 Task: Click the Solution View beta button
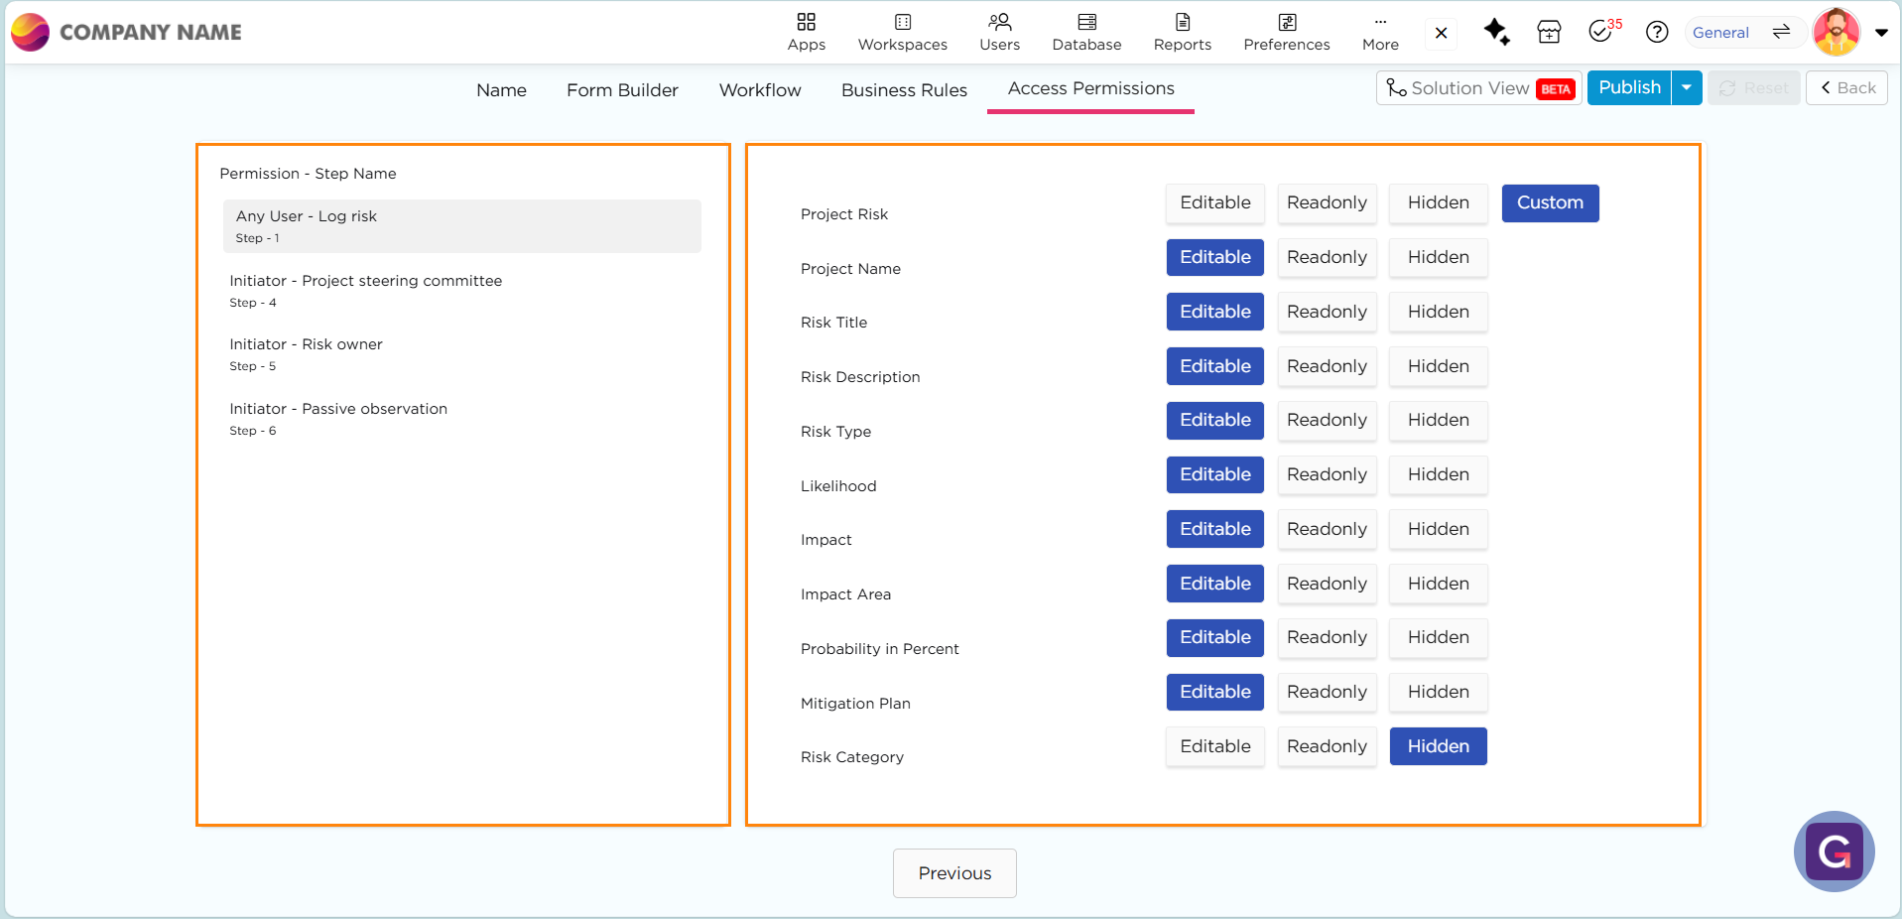pos(1478,87)
